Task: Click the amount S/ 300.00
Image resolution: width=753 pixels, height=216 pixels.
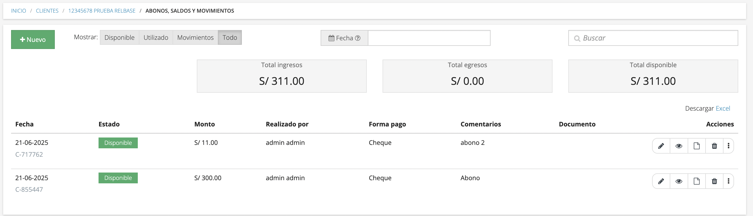Action: pyautogui.click(x=208, y=178)
